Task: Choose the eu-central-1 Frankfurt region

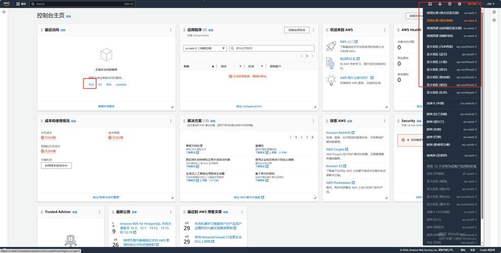Action: [x=452, y=114]
